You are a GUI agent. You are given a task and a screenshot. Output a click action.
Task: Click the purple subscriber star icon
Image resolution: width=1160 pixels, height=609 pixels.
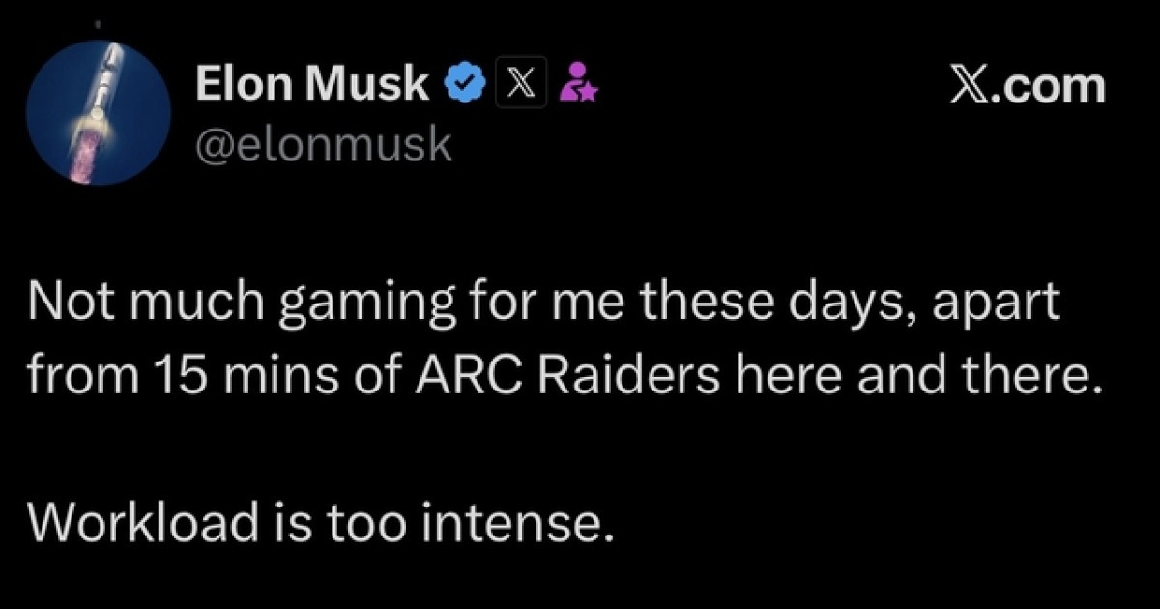coord(581,84)
